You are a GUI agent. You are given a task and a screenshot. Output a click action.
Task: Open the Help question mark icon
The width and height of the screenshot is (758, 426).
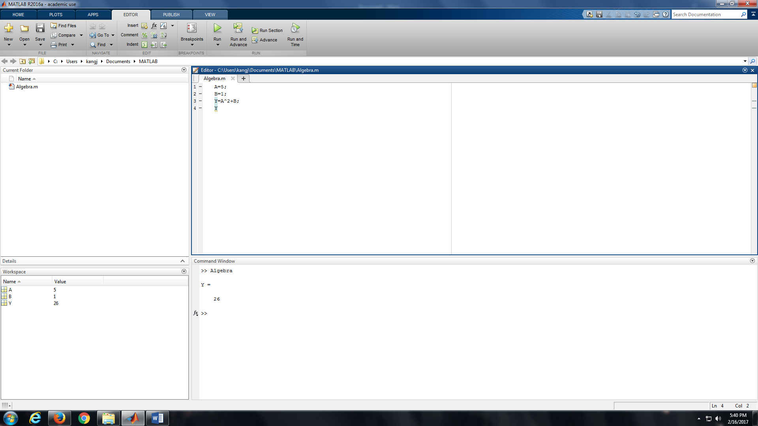click(x=666, y=14)
